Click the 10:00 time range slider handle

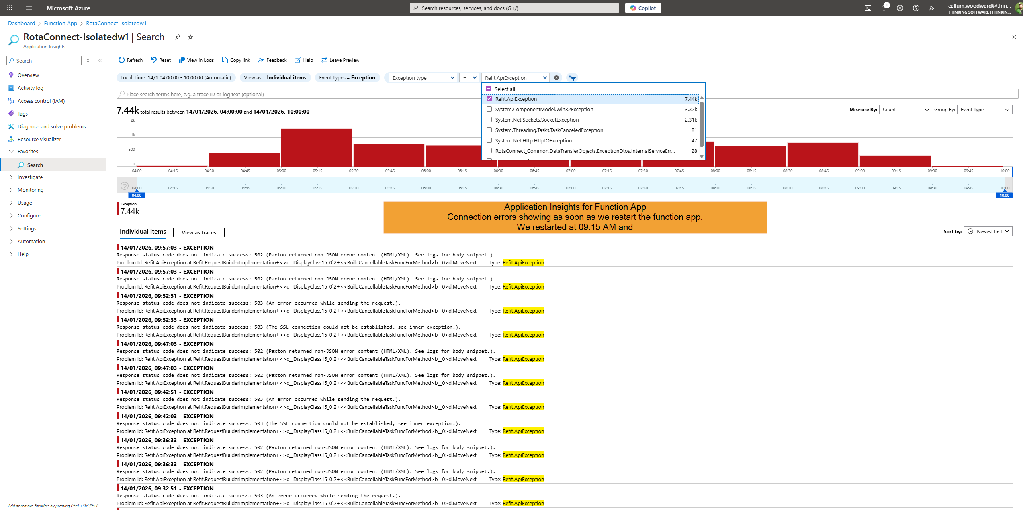point(1005,195)
